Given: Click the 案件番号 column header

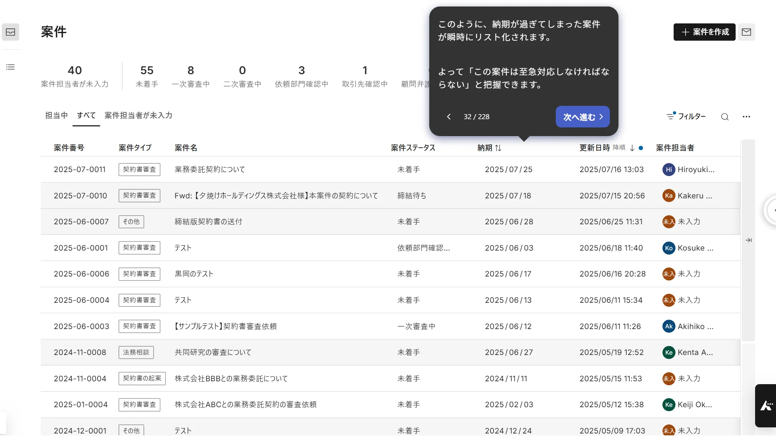Looking at the screenshot, I should pos(69,148).
